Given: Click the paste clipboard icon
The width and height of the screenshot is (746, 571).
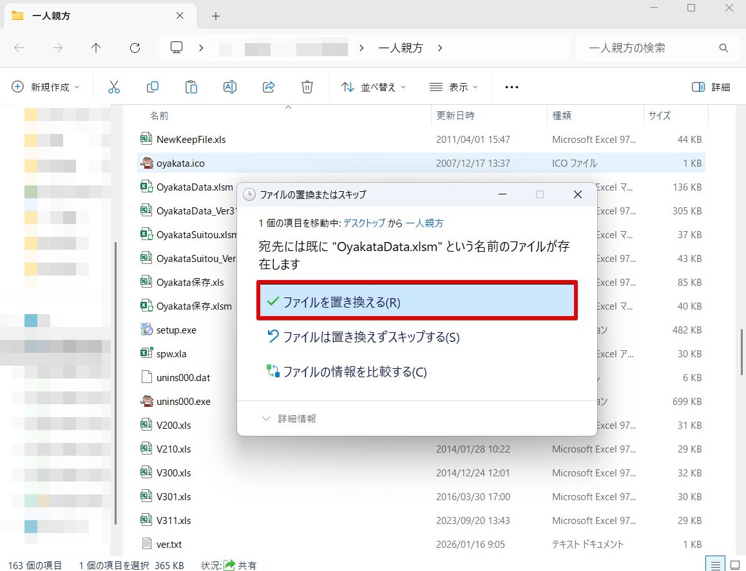Looking at the screenshot, I should coord(191,87).
